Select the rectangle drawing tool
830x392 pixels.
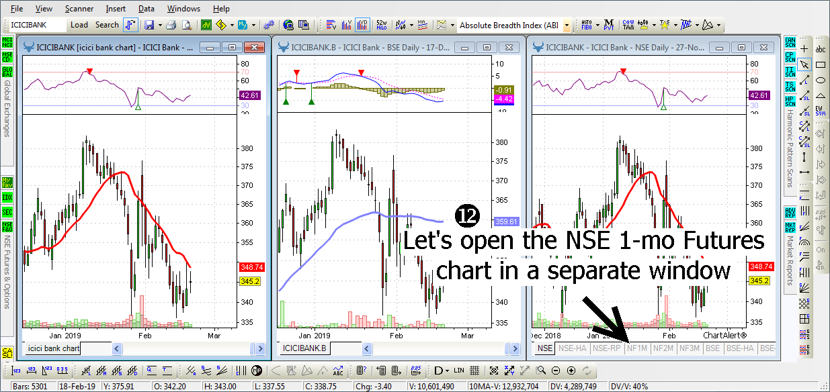tap(820, 64)
